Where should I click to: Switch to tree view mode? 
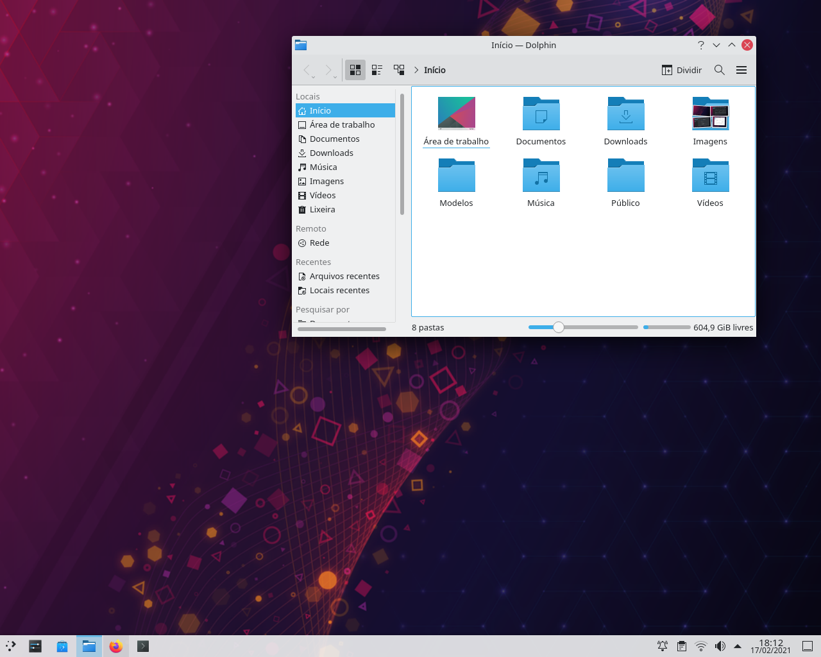pyautogui.click(x=398, y=70)
